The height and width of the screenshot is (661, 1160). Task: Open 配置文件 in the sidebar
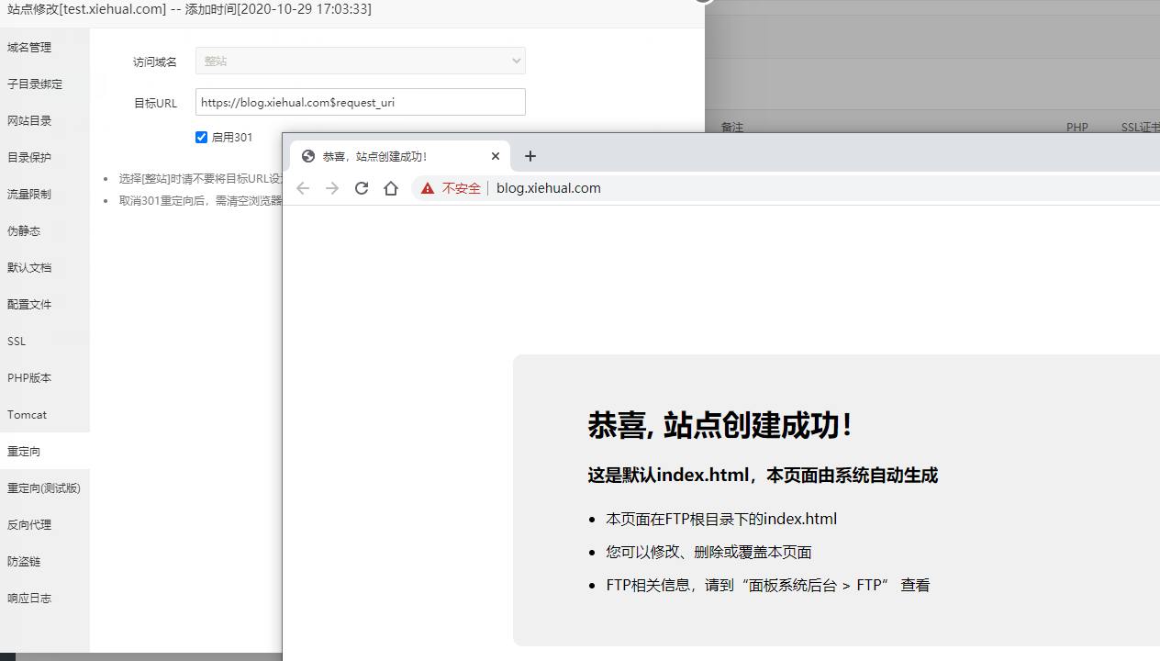(x=45, y=304)
